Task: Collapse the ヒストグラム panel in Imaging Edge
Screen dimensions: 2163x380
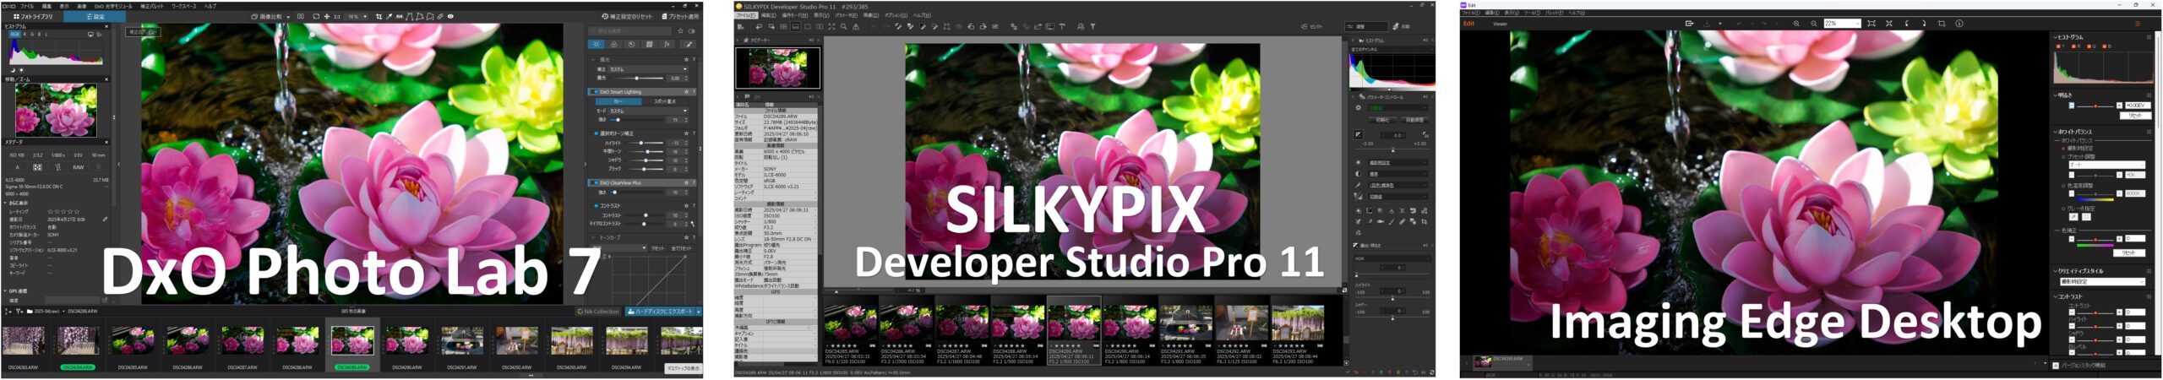Action: coord(2056,37)
